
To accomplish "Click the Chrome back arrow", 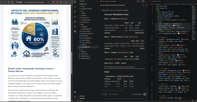I will tap(1, 2).
